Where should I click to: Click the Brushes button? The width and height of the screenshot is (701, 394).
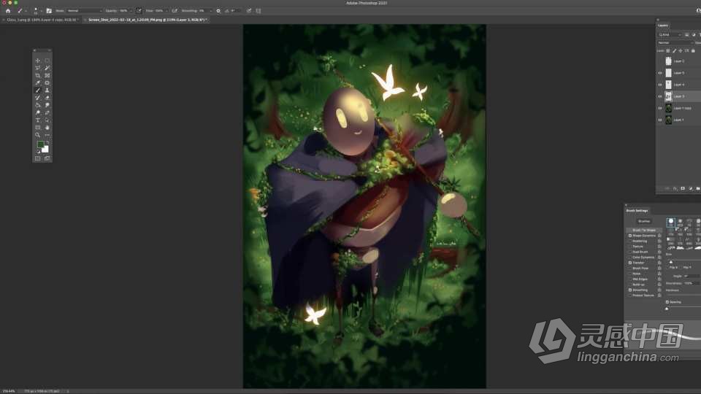tap(644, 221)
